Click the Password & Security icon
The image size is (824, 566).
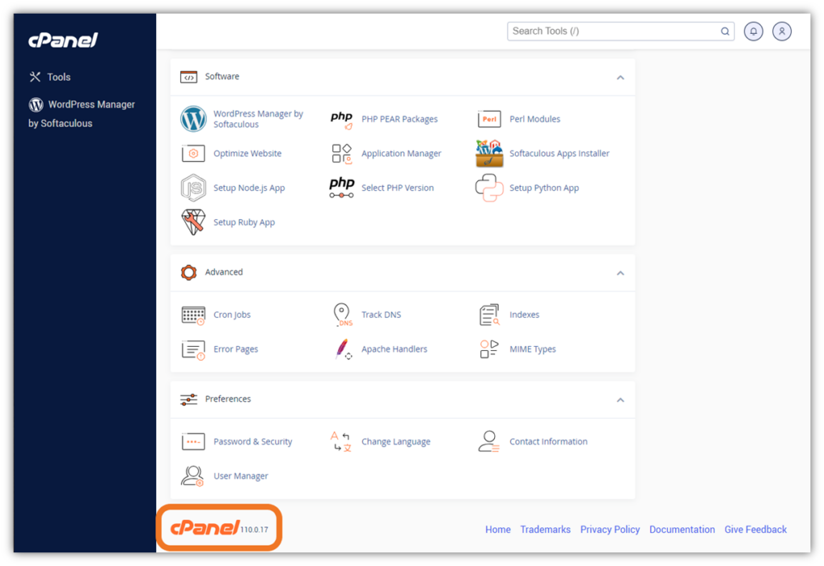click(x=193, y=442)
